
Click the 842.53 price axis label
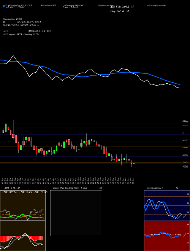[185, 140]
